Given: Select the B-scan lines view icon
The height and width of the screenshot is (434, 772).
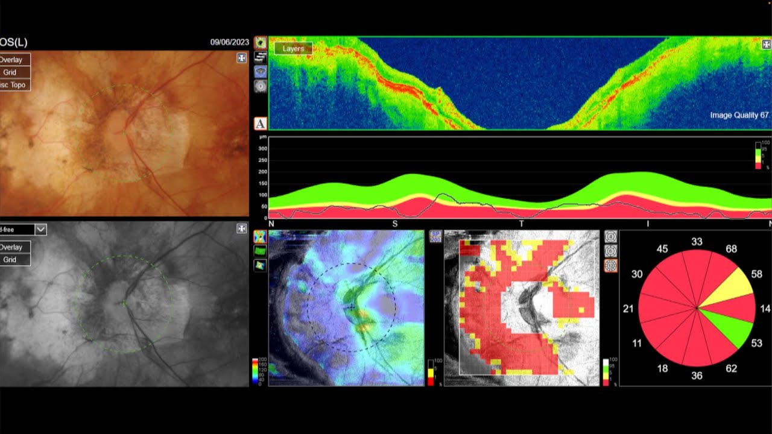Looking at the screenshot, I should pos(261,57).
